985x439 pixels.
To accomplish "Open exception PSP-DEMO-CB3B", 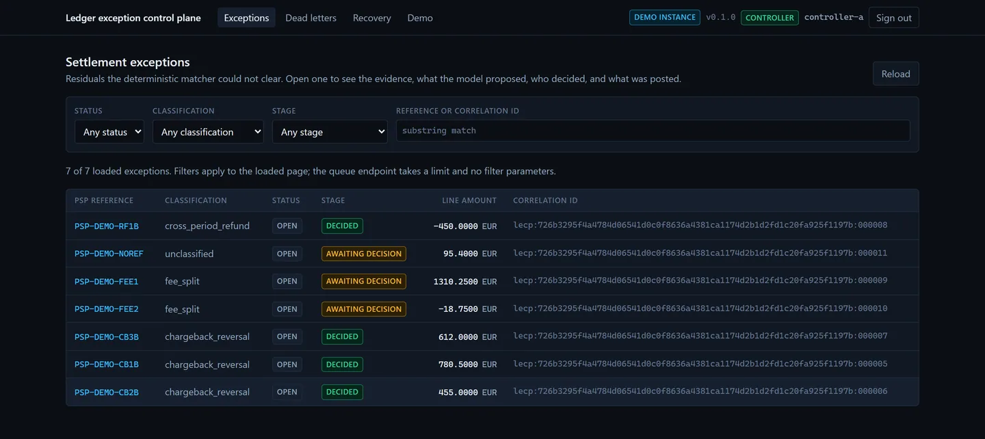I will tap(107, 336).
